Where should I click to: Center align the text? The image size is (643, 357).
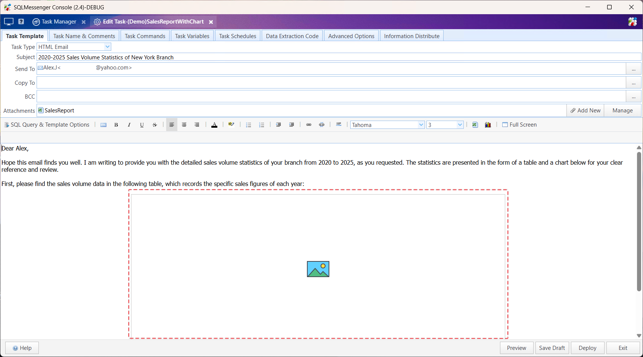[x=184, y=125]
